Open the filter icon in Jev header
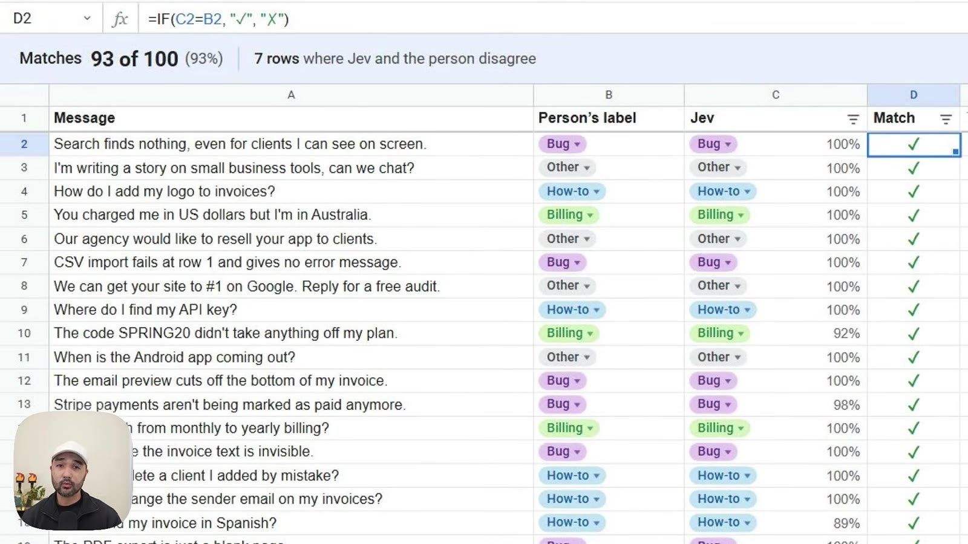 [x=853, y=119]
